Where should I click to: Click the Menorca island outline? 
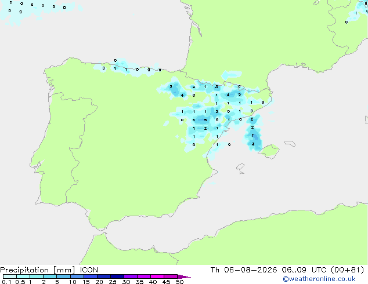(290, 143)
